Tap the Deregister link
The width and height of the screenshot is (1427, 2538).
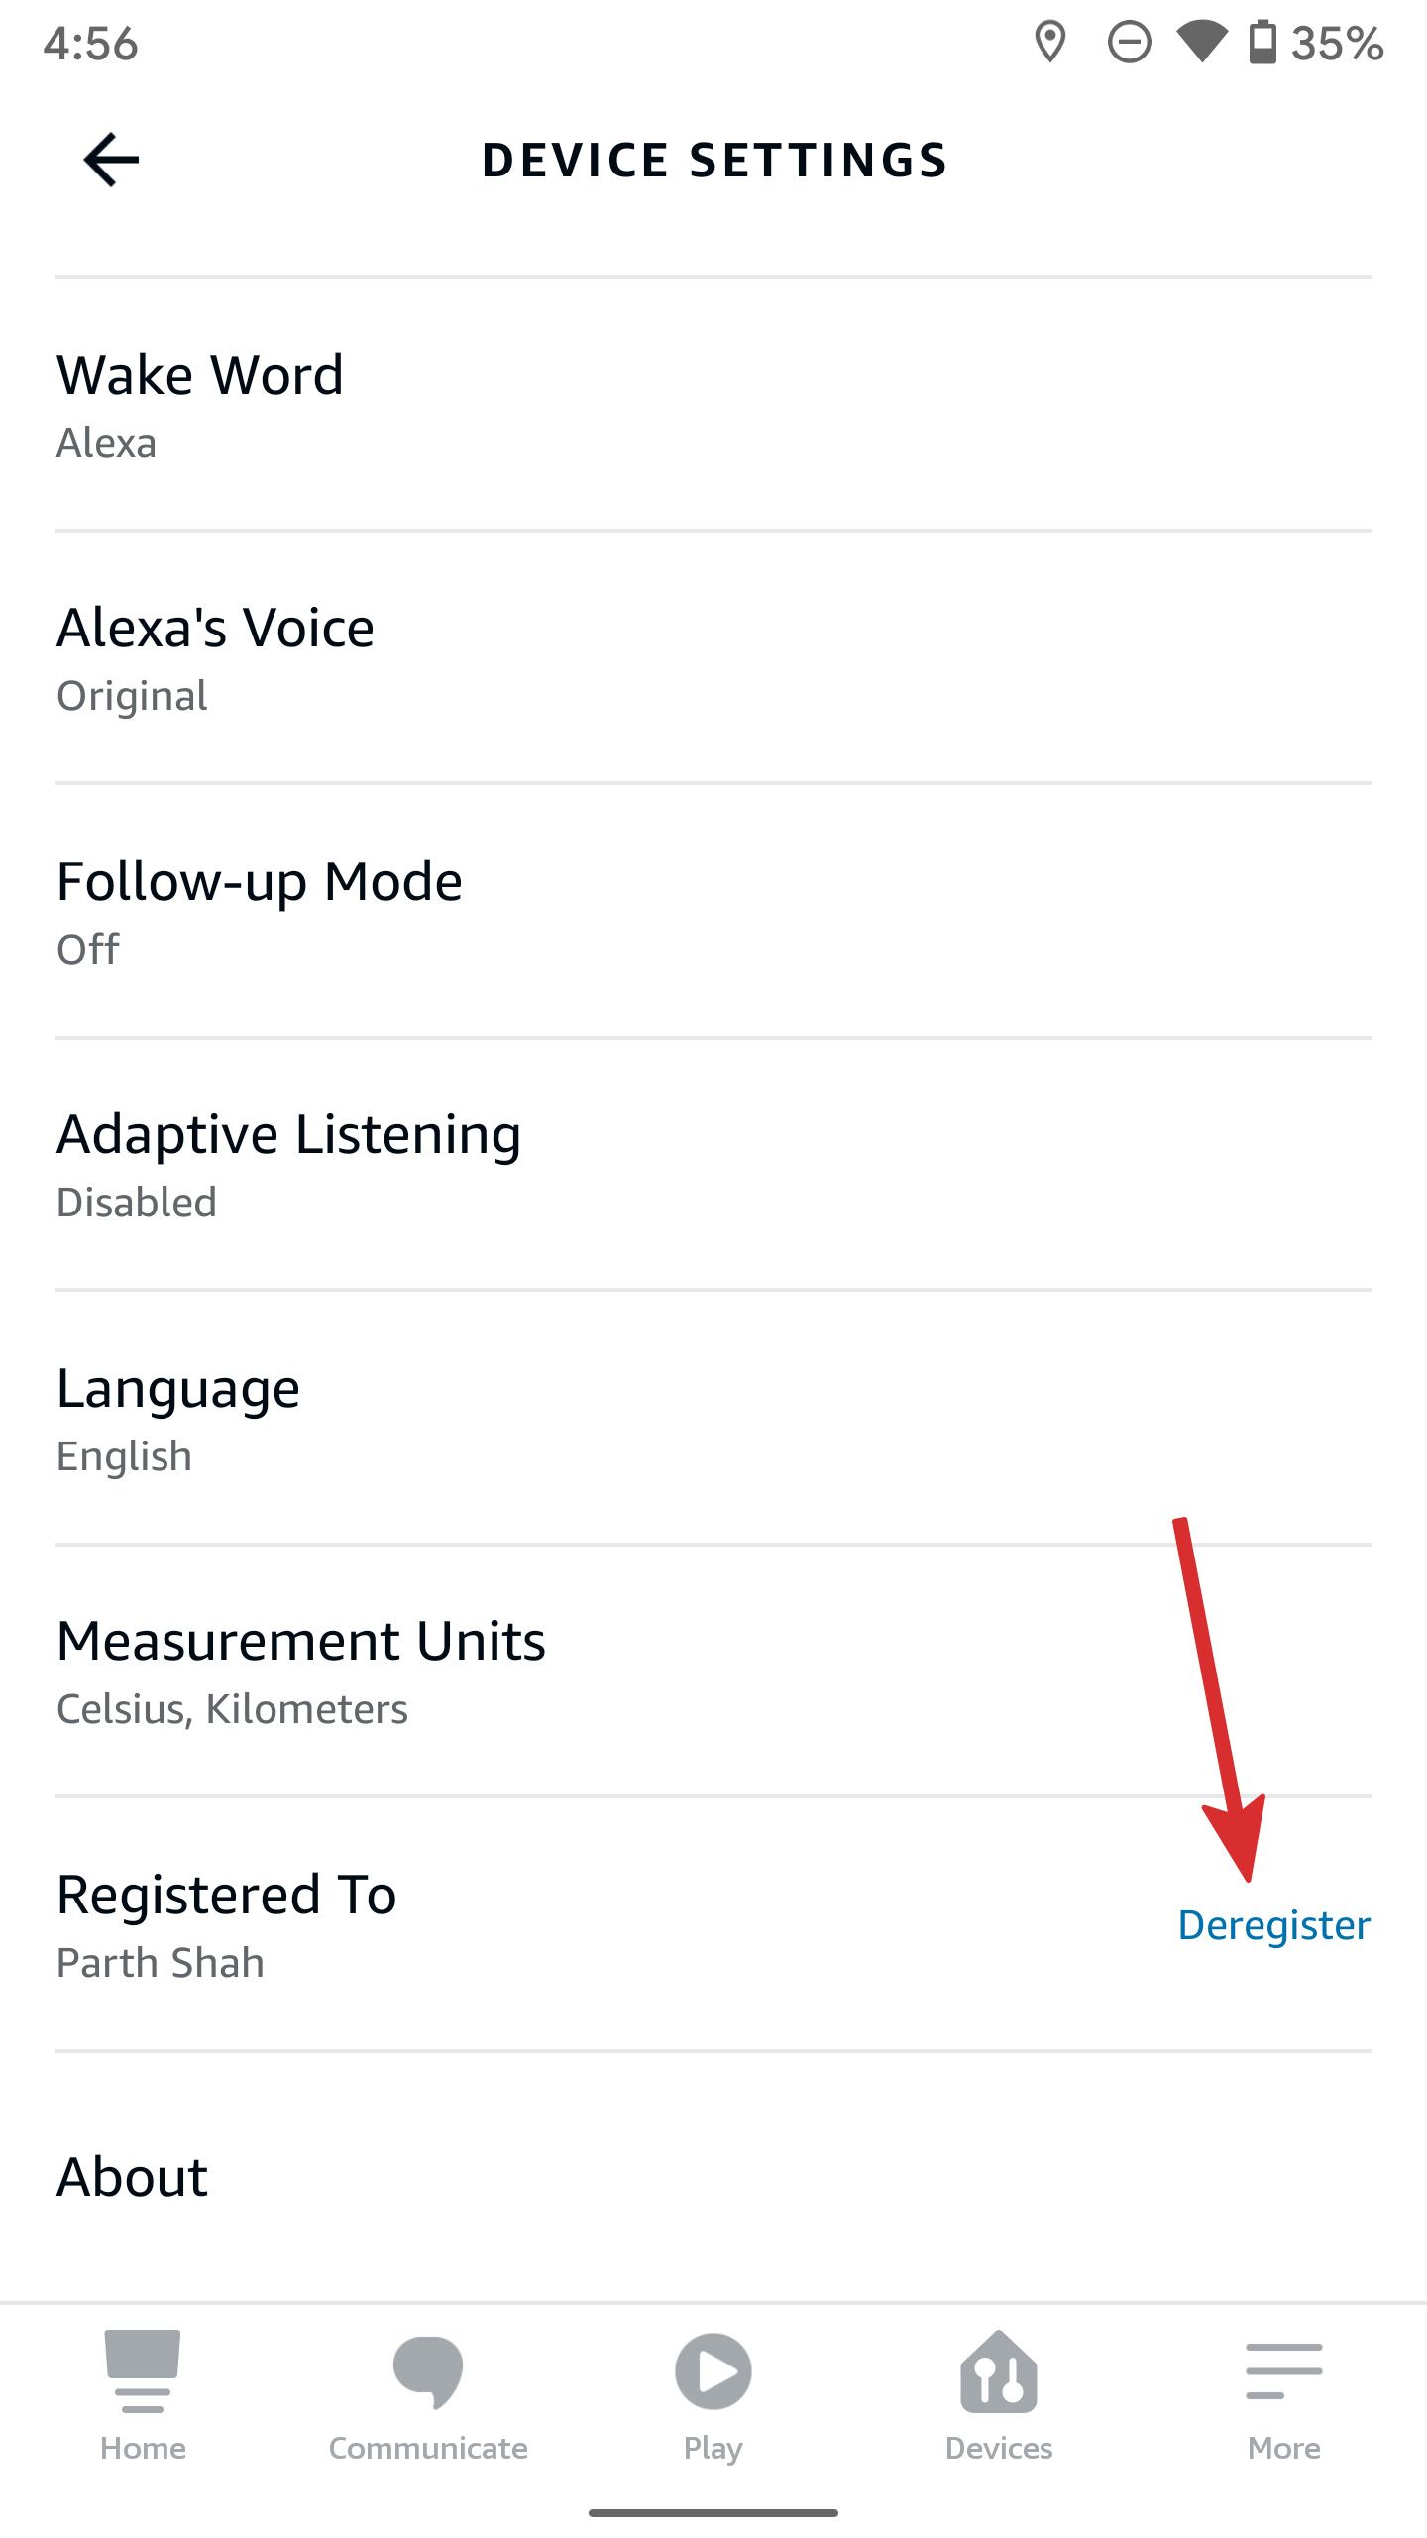tap(1275, 1926)
